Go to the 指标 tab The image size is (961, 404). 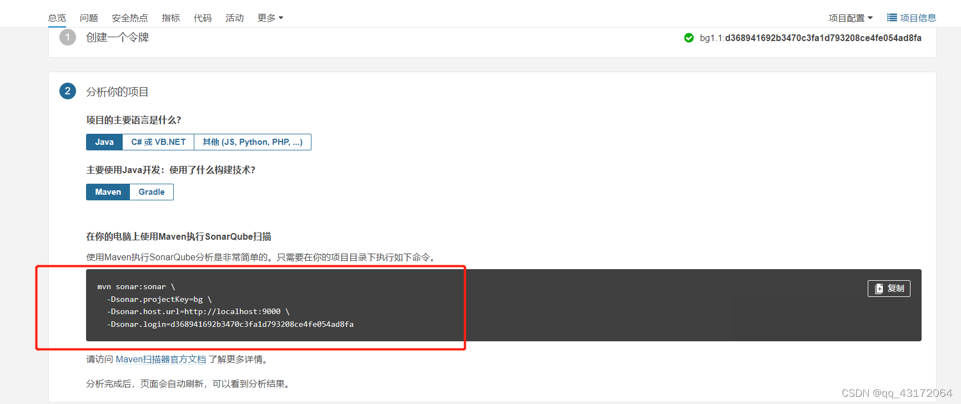tap(171, 18)
